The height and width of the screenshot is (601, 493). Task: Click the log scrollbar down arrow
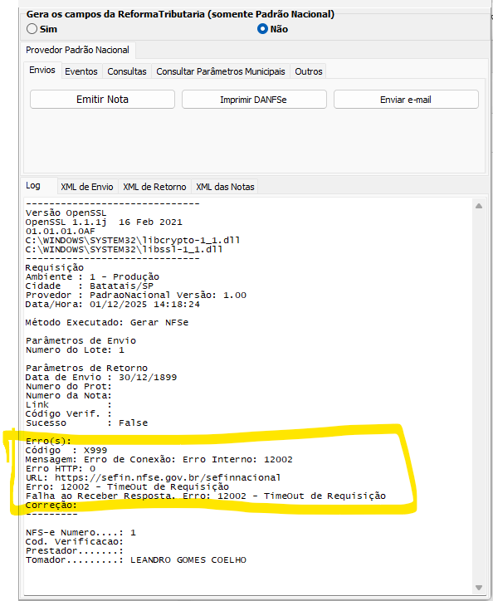pos(479,587)
